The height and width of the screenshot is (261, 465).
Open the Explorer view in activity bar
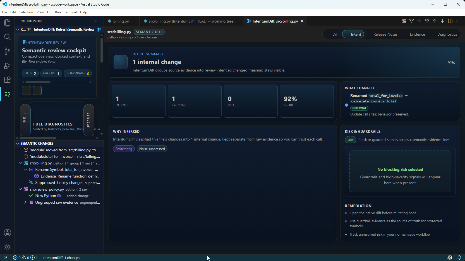point(7,23)
